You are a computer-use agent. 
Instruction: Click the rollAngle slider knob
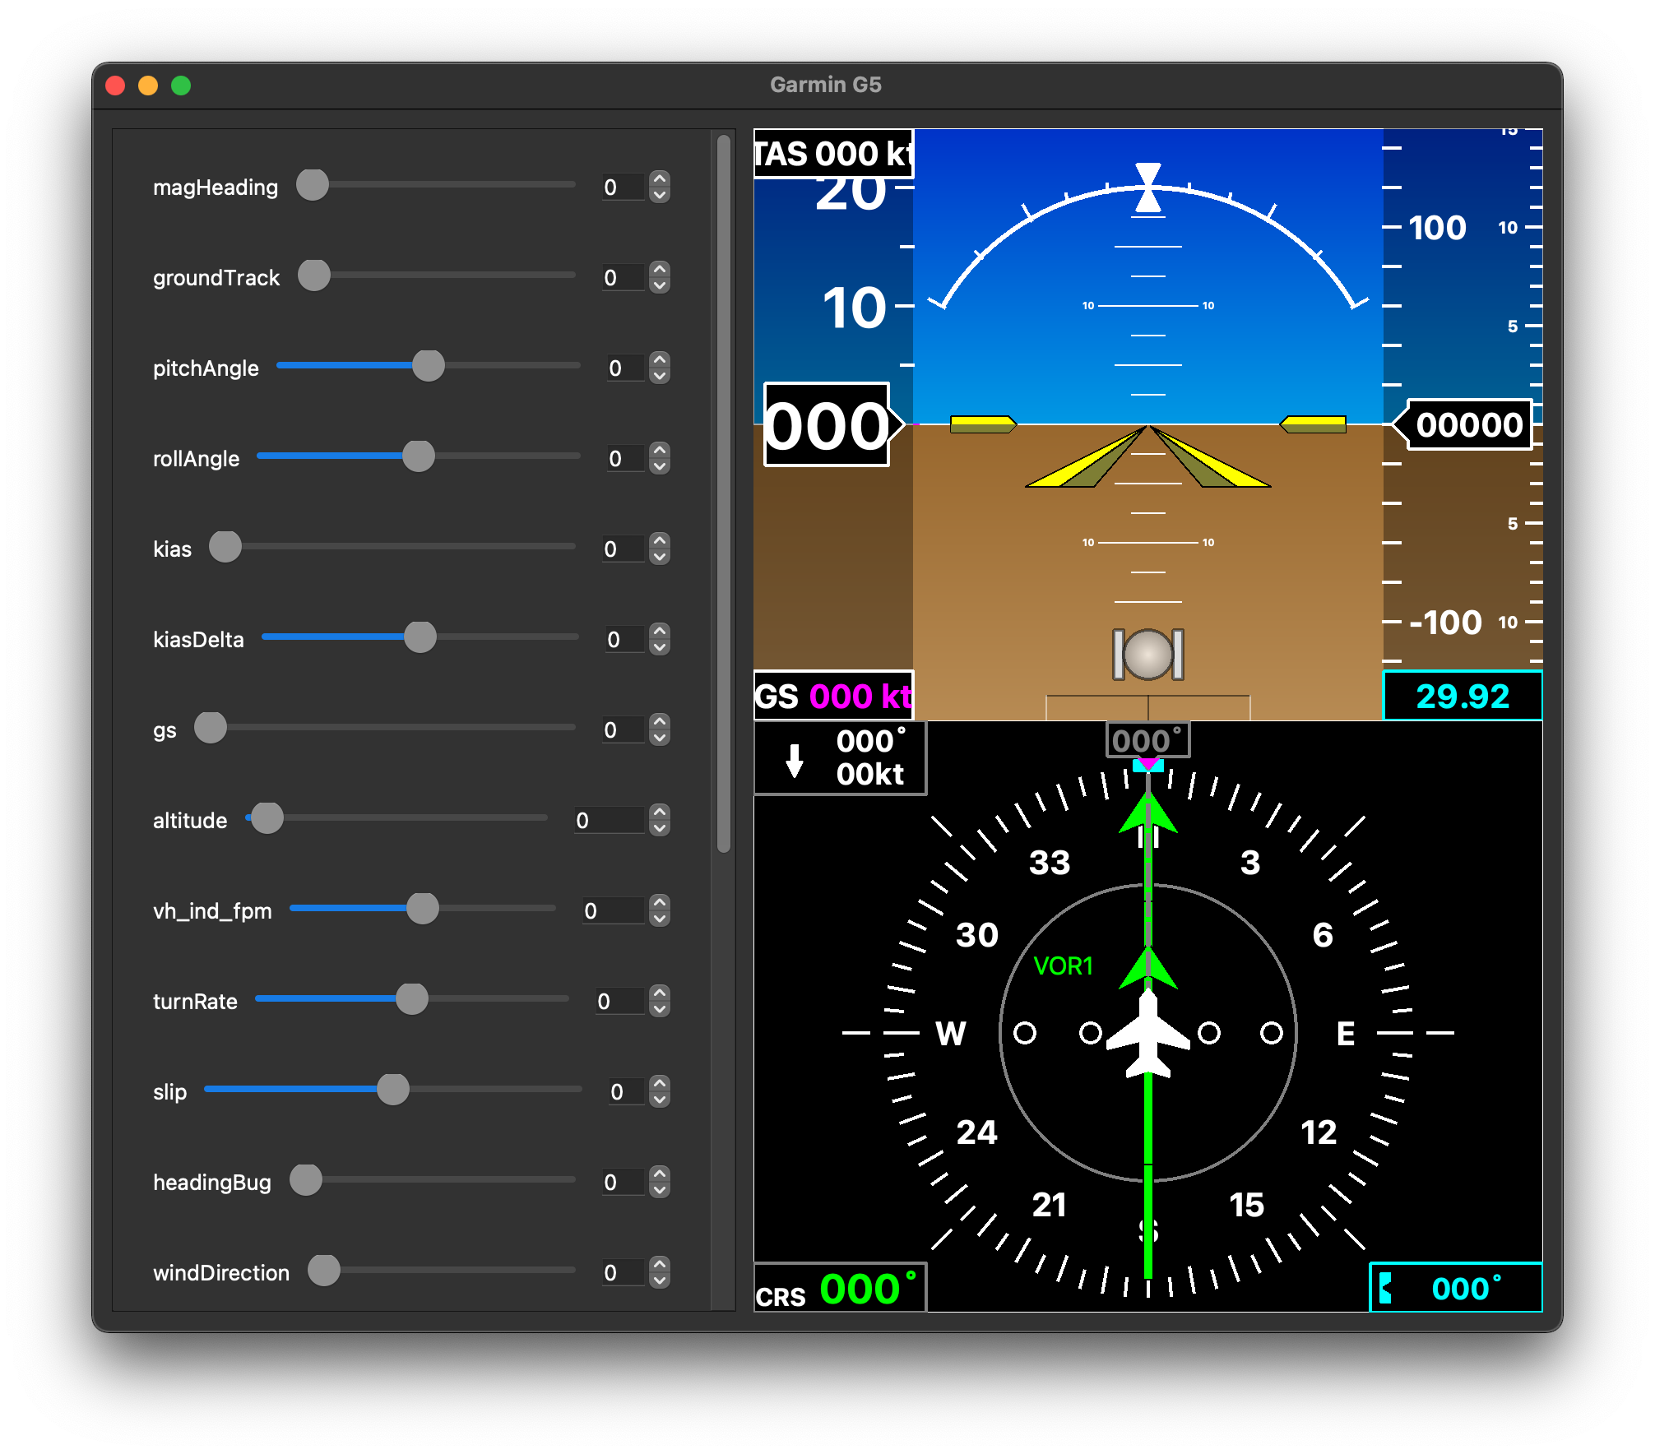(419, 456)
